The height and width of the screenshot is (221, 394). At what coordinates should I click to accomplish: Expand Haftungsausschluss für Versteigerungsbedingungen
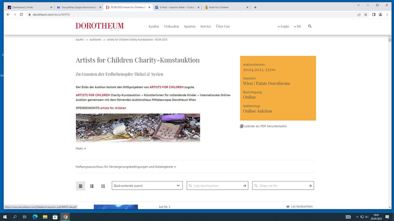pos(126,167)
